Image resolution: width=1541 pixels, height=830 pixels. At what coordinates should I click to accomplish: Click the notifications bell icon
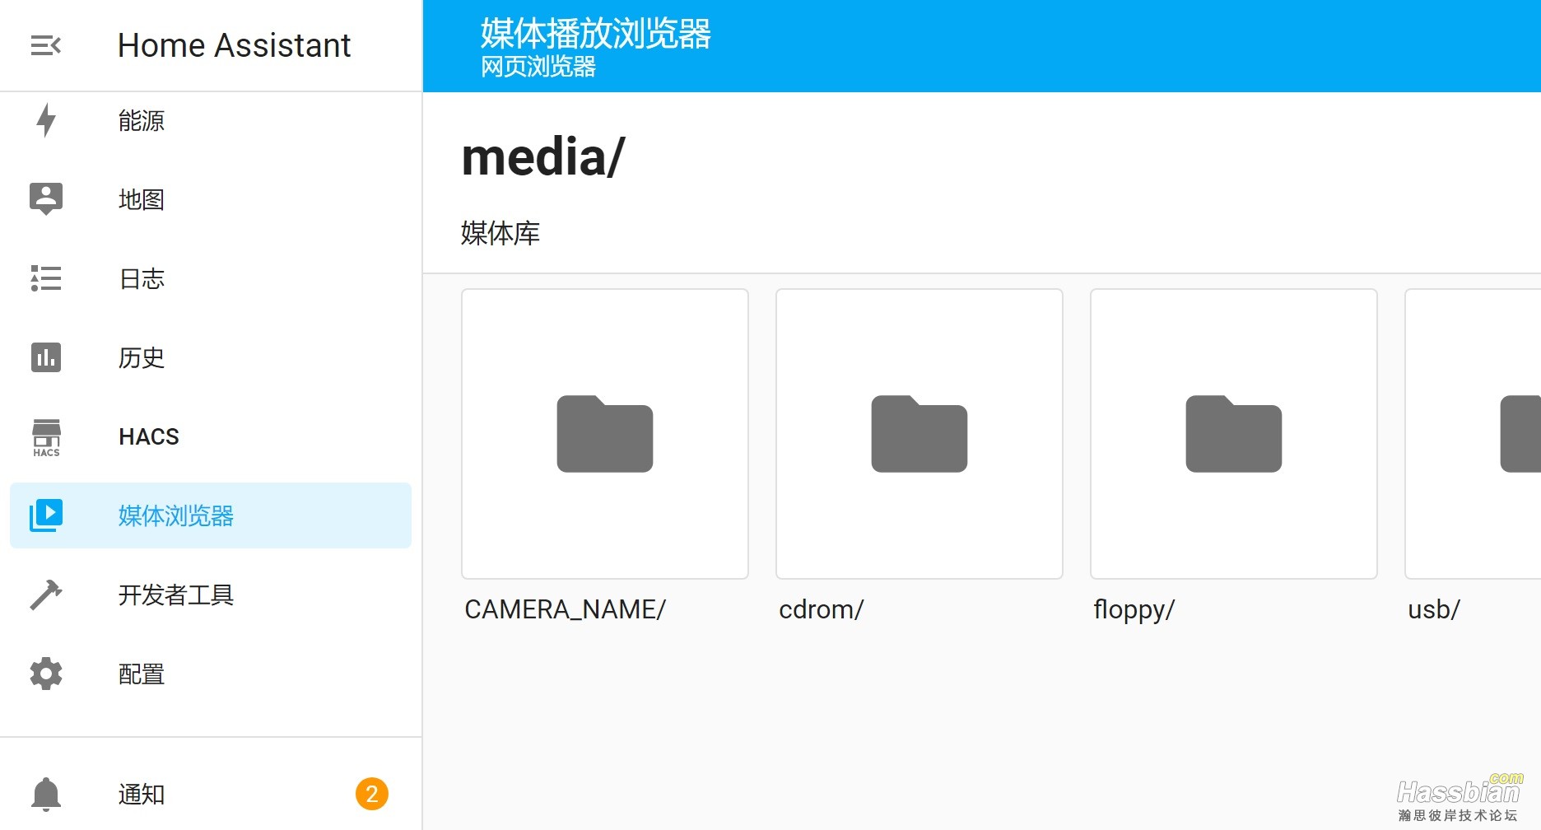tap(46, 794)
